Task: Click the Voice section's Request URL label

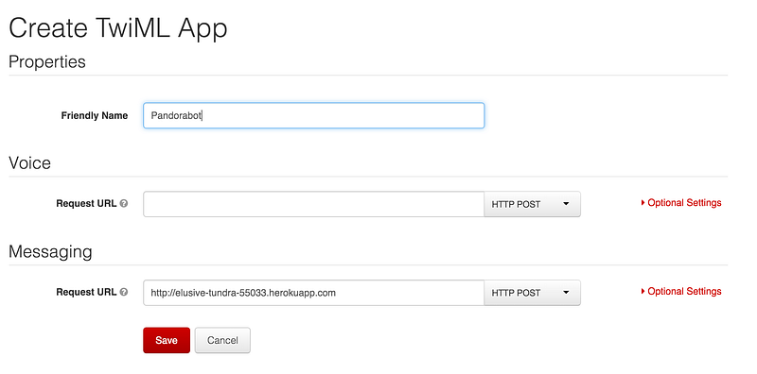Action: [x=86, y=203]
